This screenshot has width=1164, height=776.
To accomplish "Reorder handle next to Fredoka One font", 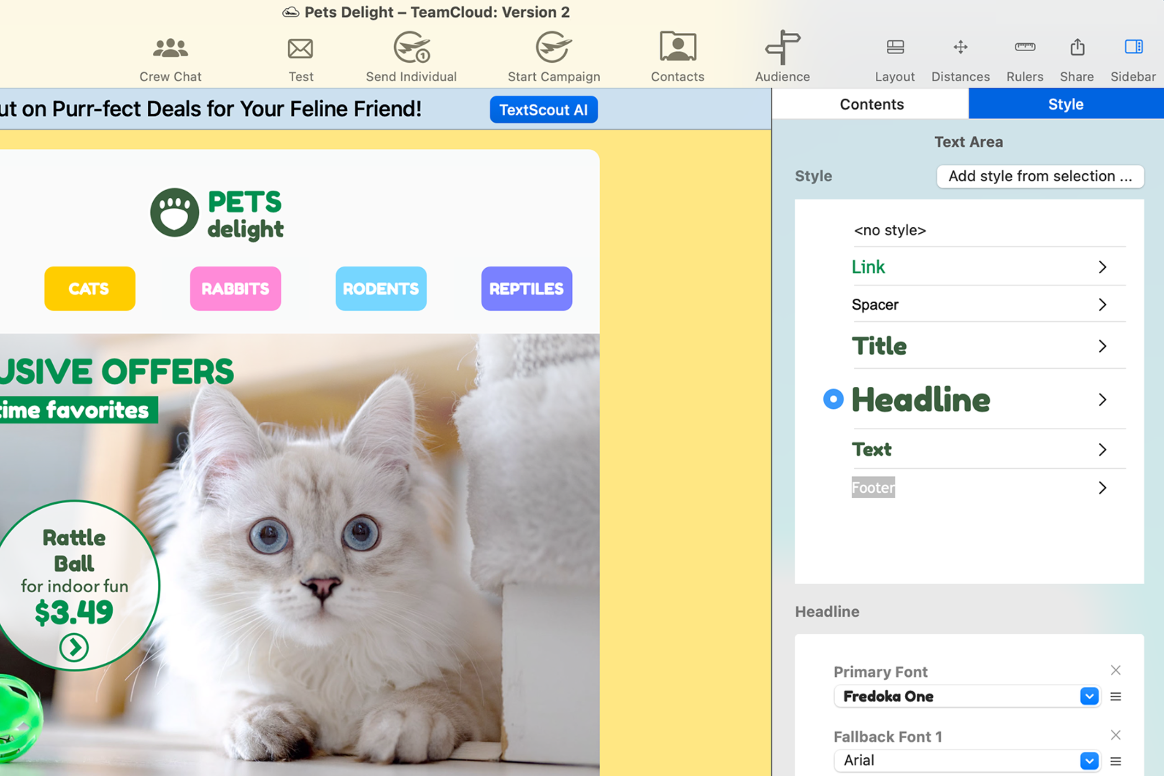I will [x=1115, y=696].
